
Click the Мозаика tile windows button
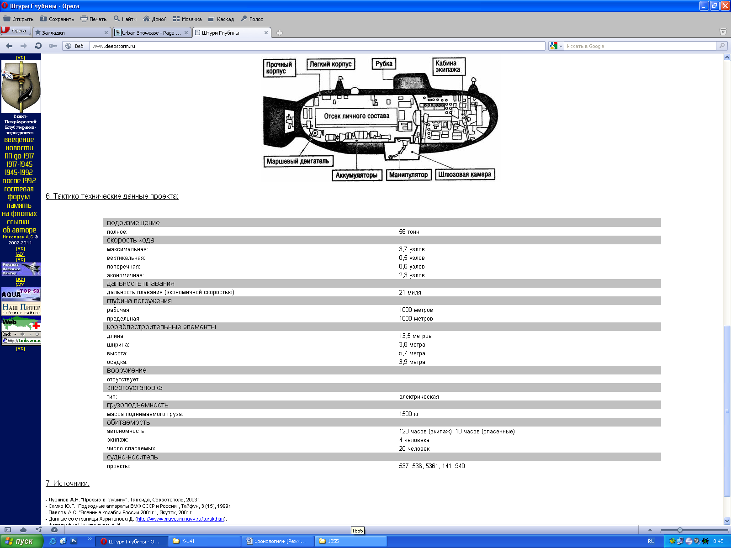pos(187,19)
